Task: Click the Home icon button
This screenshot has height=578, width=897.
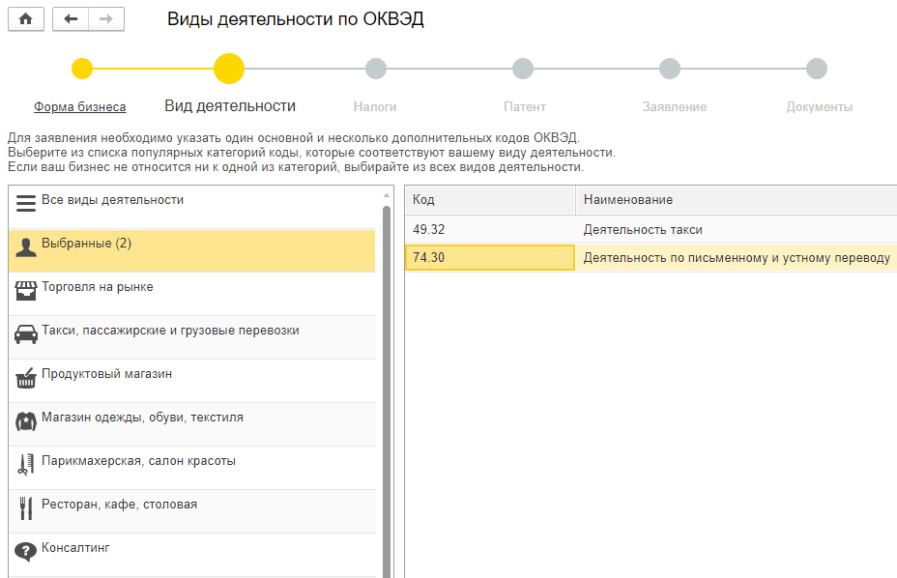Action: (x=26, y=19)
